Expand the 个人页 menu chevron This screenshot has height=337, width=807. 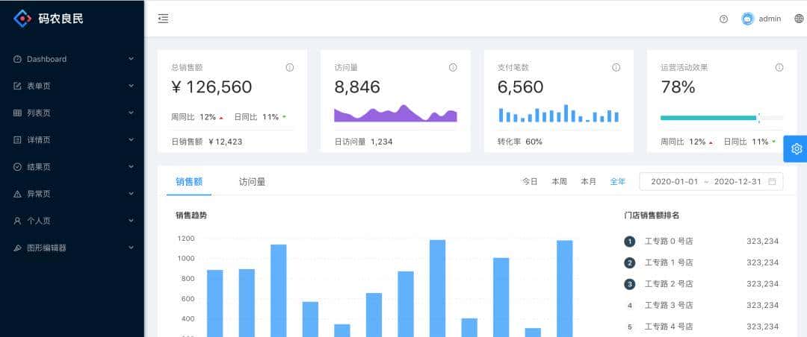(132, 221)
